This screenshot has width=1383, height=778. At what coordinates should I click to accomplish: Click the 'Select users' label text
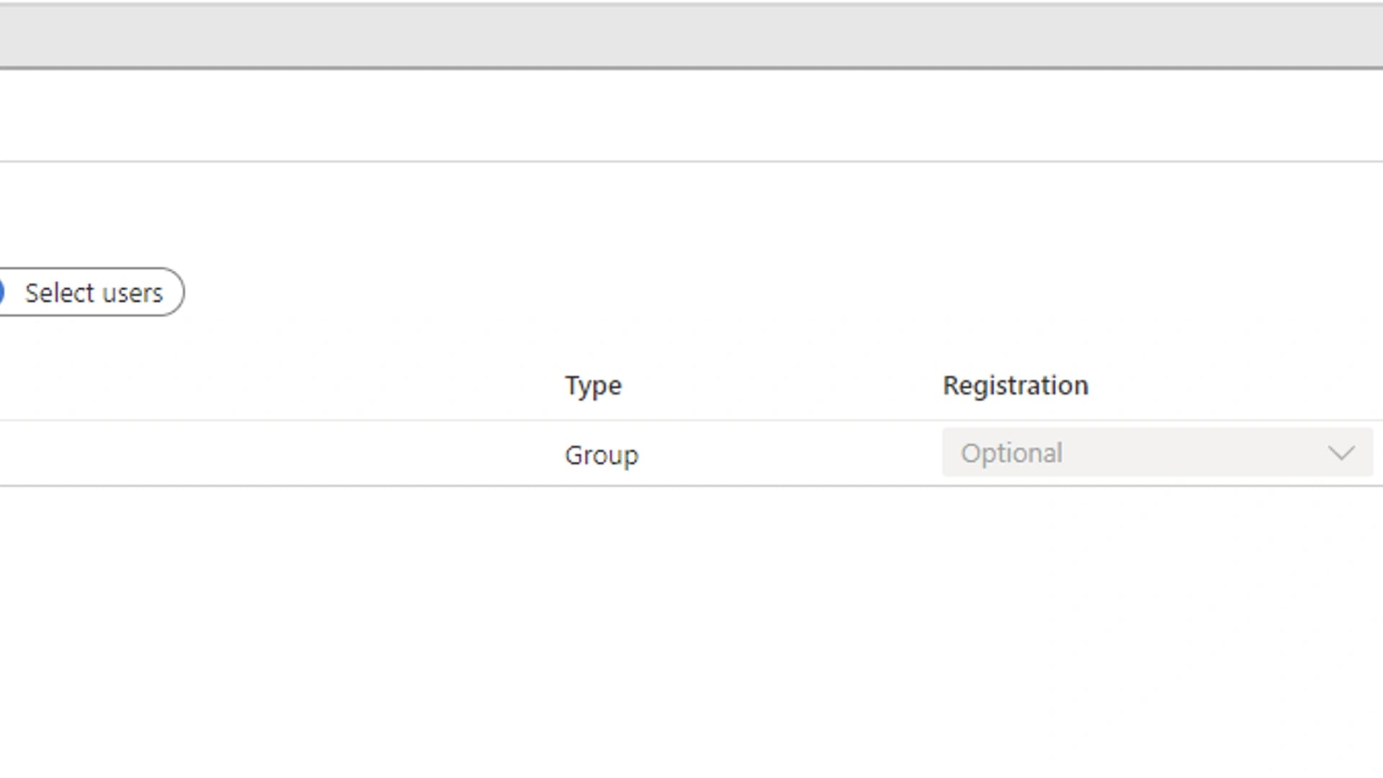coord(94,293)
